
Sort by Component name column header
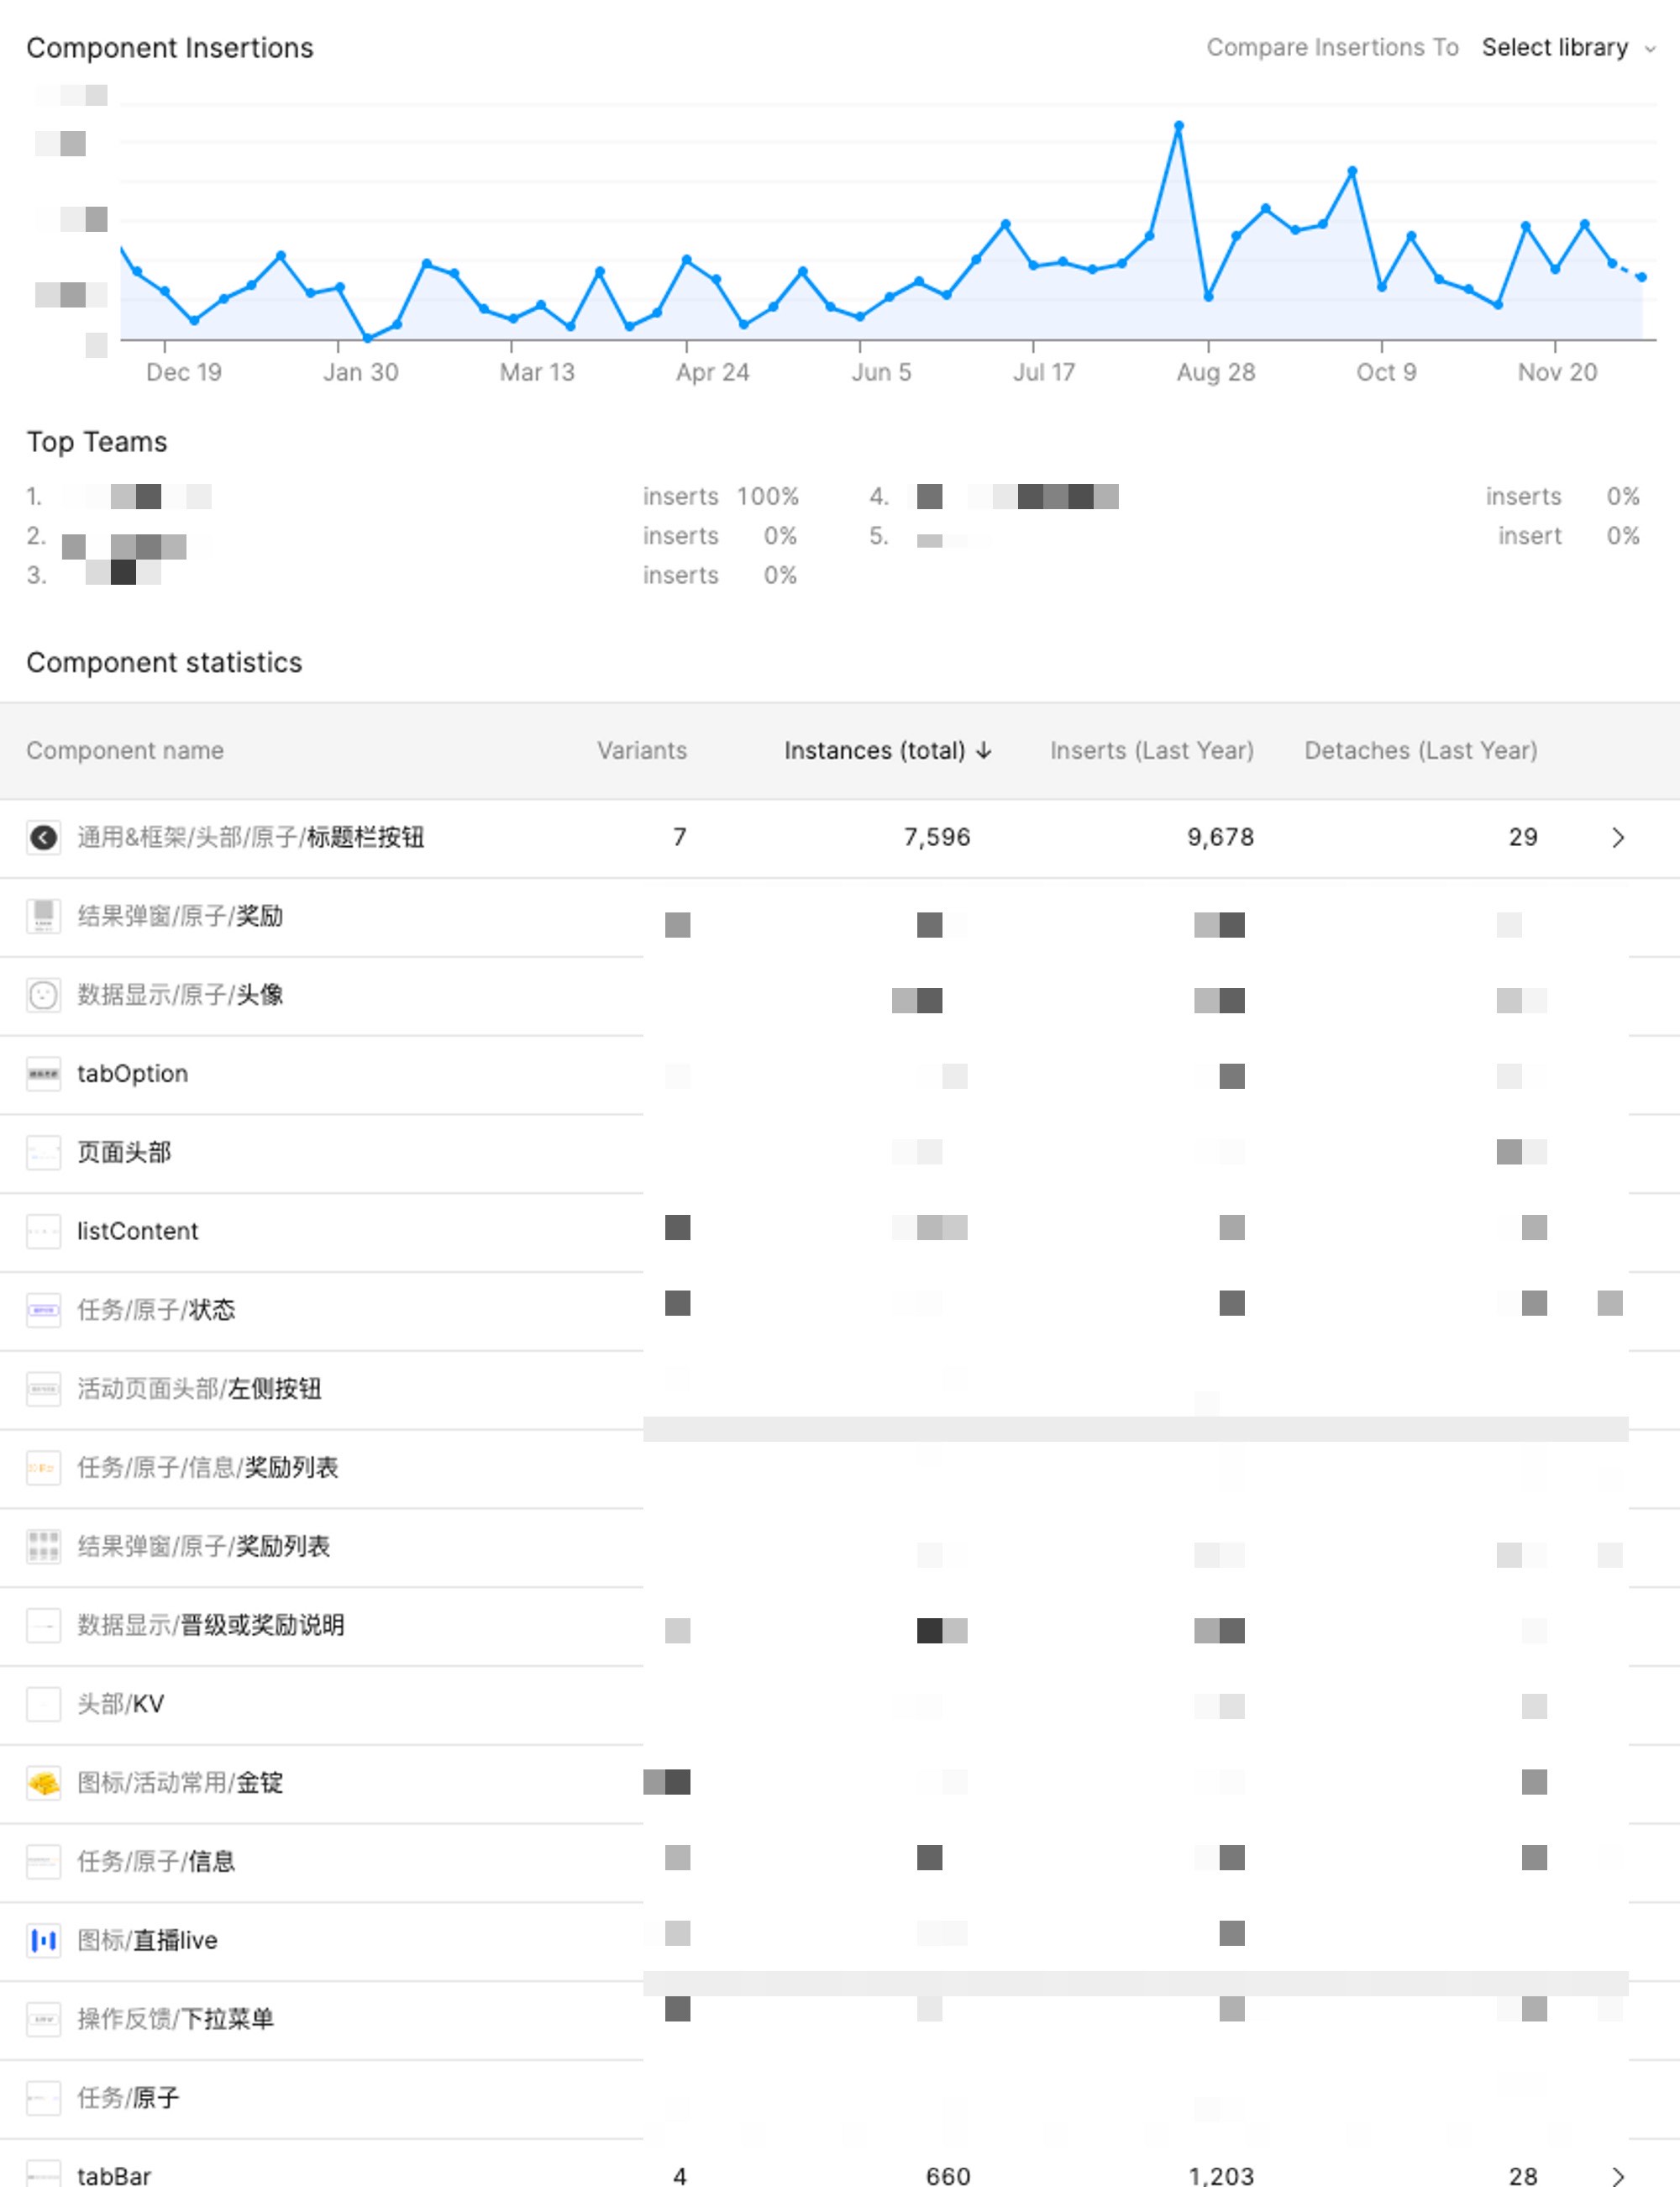coord(125,750)
